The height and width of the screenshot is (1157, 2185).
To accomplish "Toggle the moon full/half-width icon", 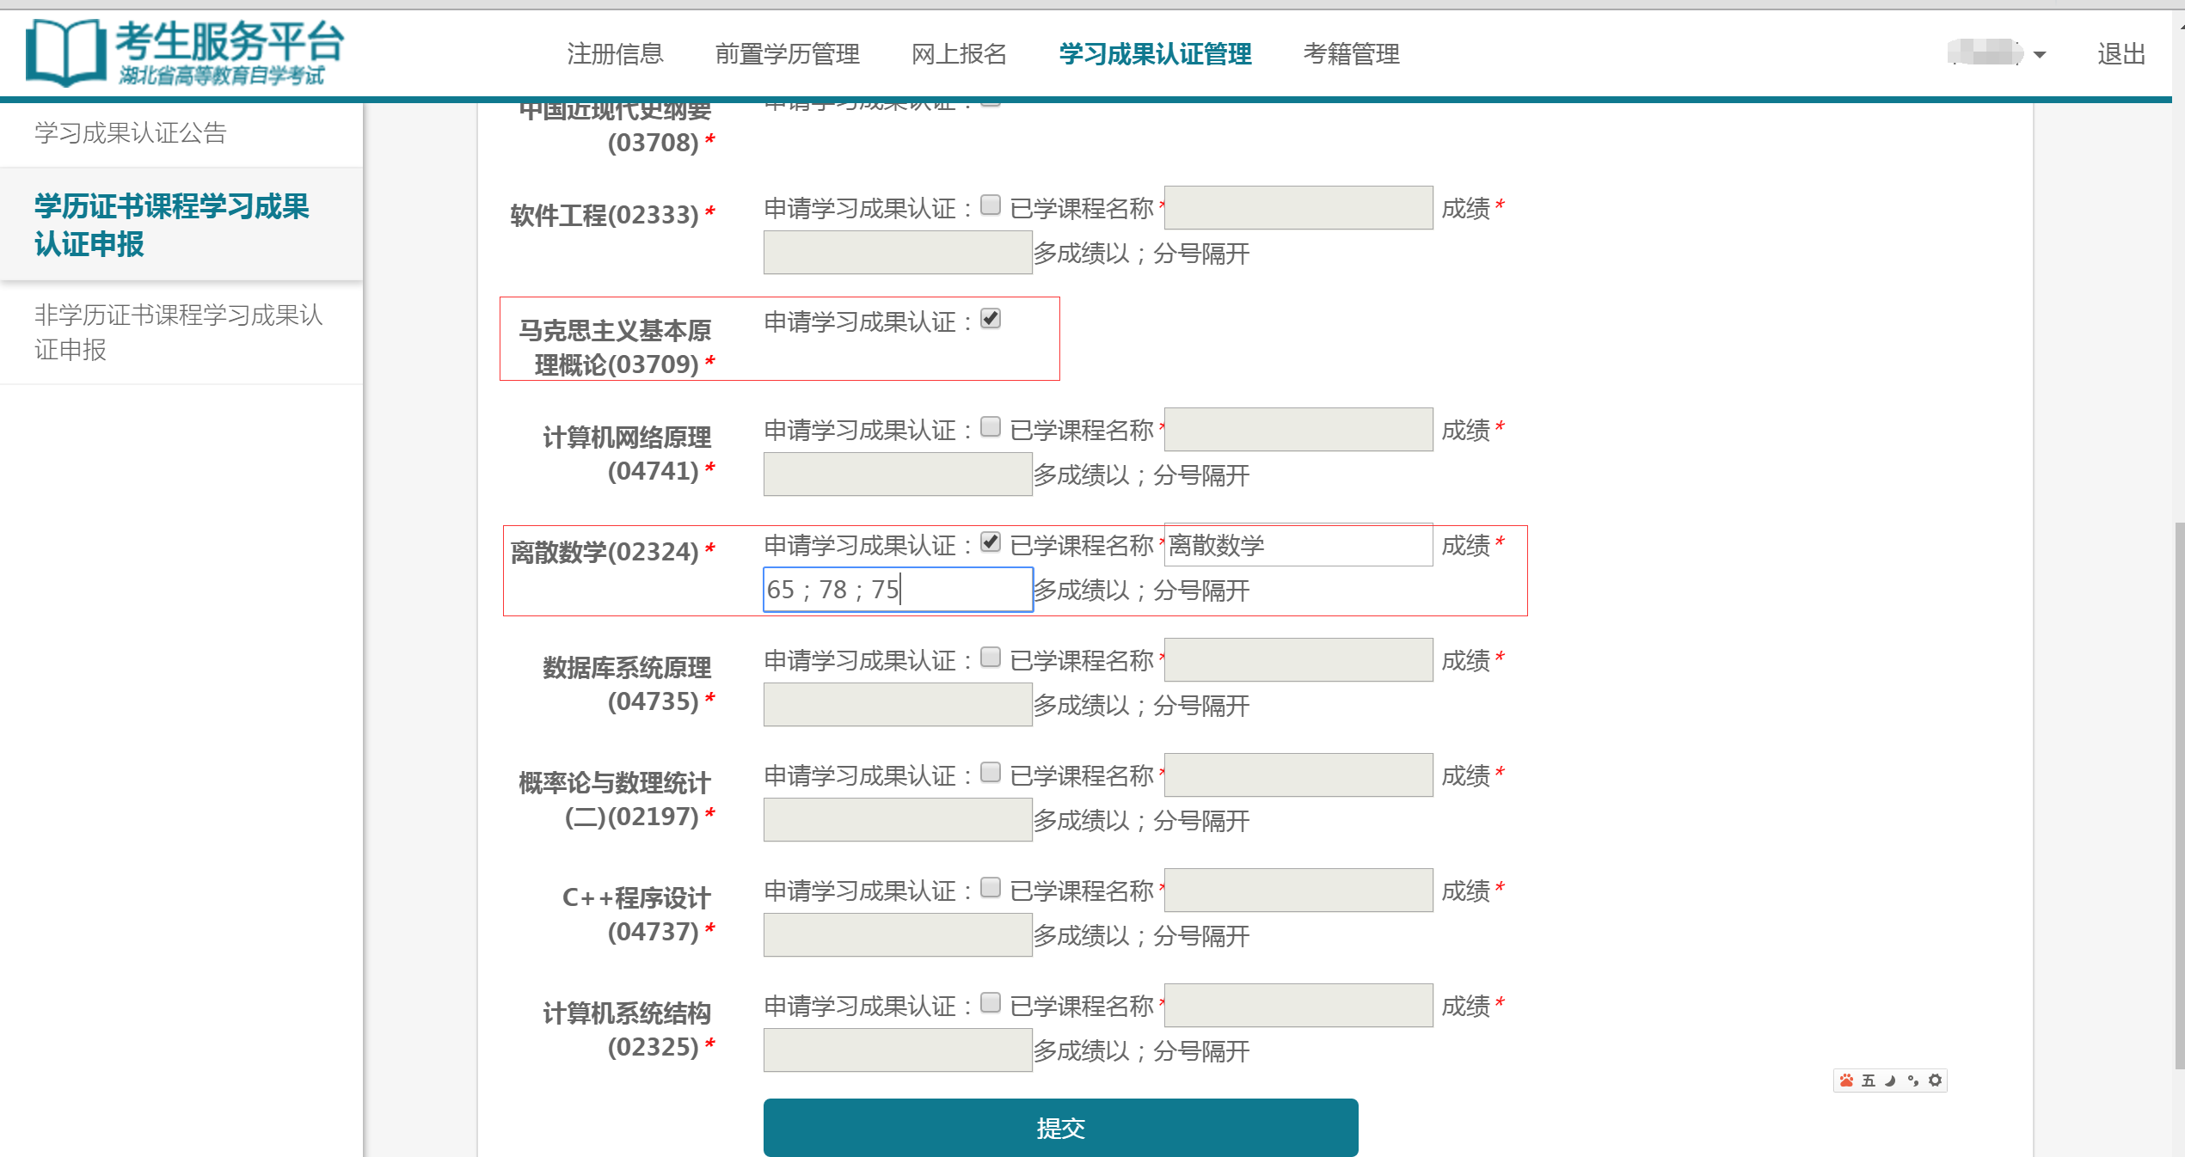I will coord(1890,1080).
